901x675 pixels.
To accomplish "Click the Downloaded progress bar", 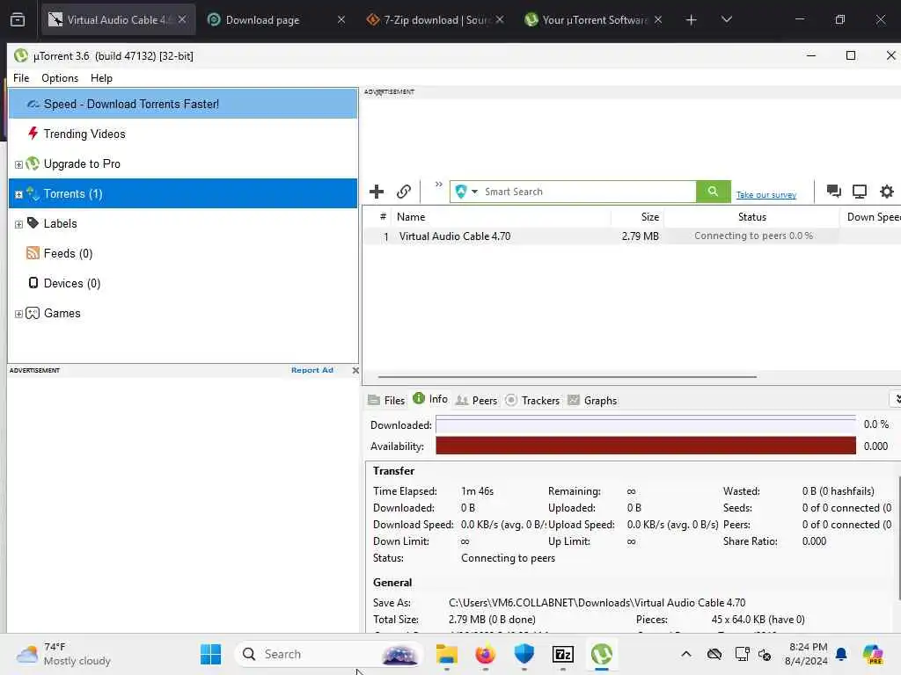I will [x=646, y=425].
